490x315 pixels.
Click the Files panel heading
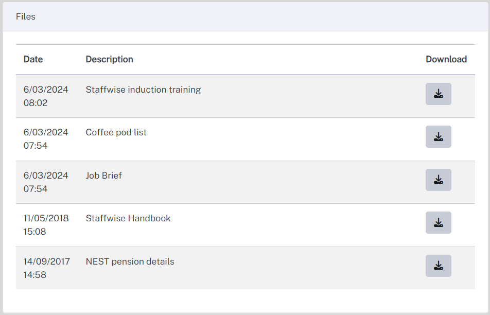point(26,16)
